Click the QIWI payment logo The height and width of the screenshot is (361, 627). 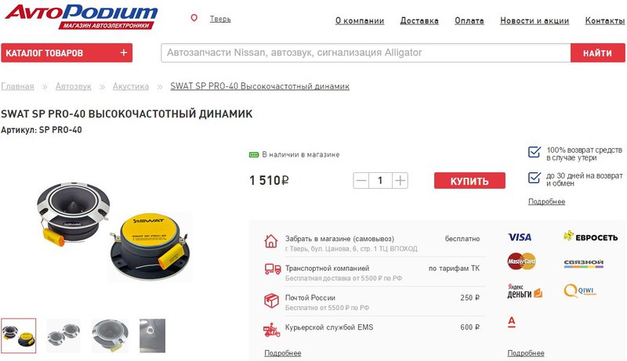(579, 291)
